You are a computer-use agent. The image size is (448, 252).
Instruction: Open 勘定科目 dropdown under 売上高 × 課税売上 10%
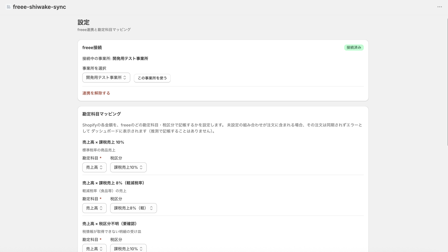pos(94,167)
